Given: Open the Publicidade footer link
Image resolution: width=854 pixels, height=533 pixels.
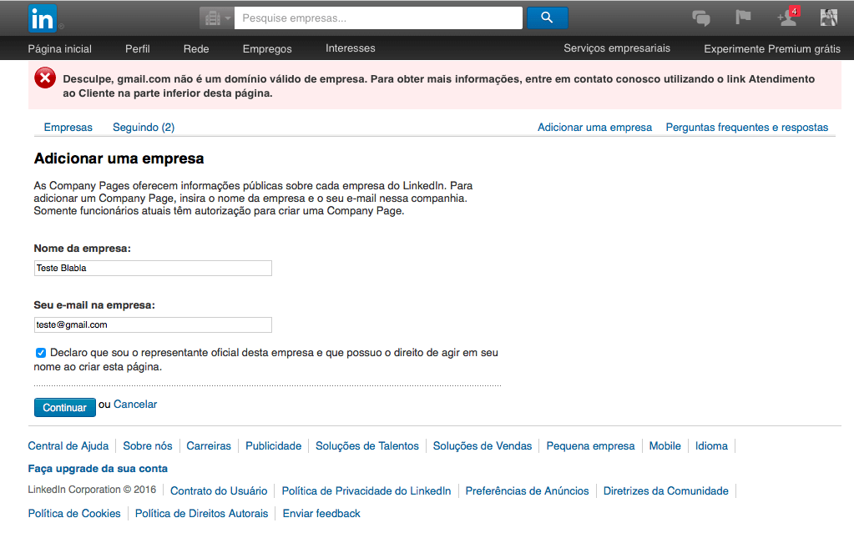Looking at the screenshot, I should [x=274, y=446].
